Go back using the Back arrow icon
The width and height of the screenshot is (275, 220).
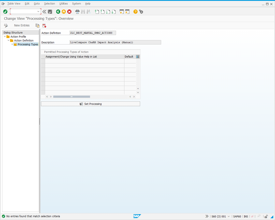[x=58, y=11]
